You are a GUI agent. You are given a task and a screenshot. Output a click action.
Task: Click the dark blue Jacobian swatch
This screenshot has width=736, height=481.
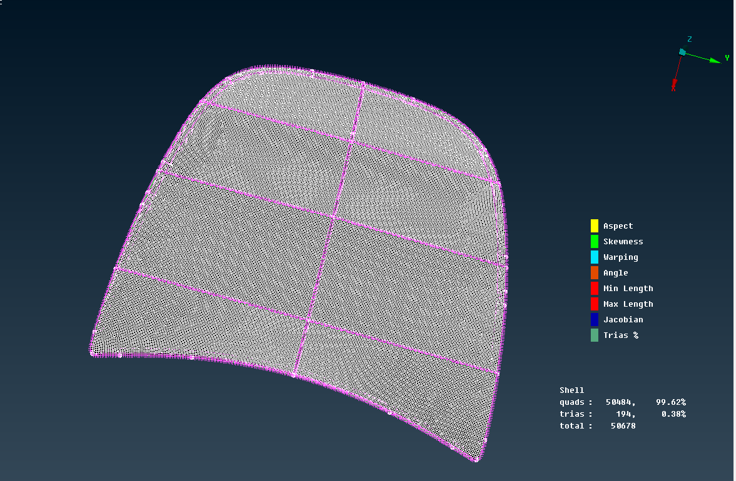[594, 320]
